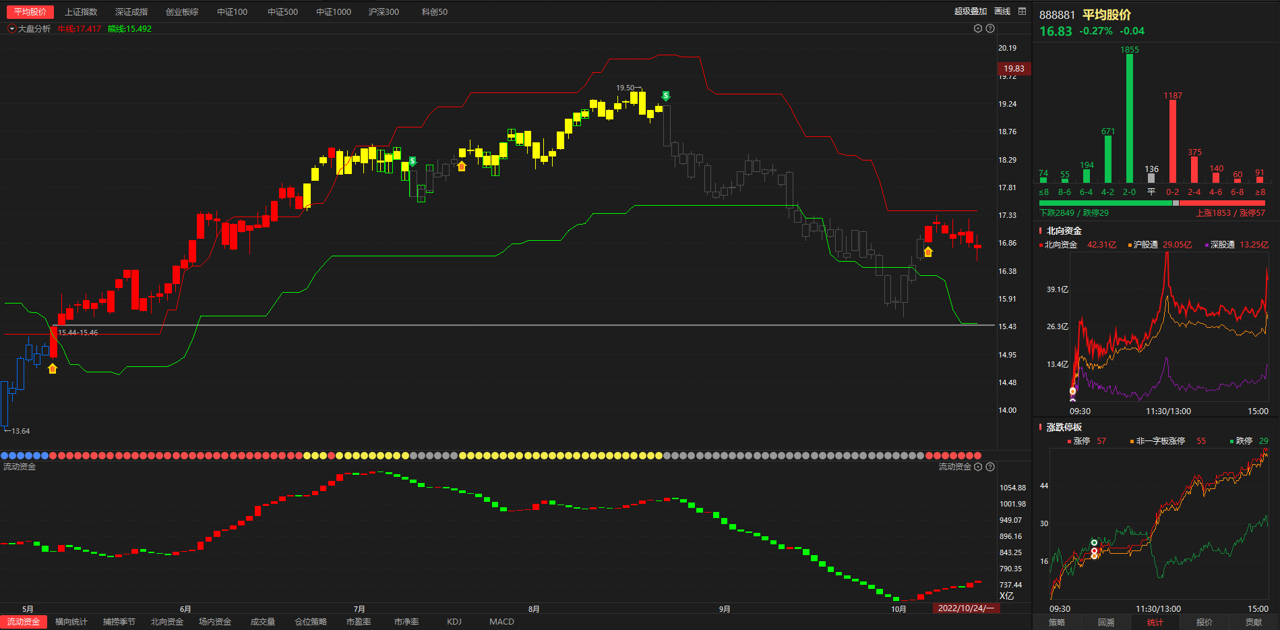Click the buy signal marker near 15.44
The height and width of the screenshot is (630, 1280).
tap(53, 368)
